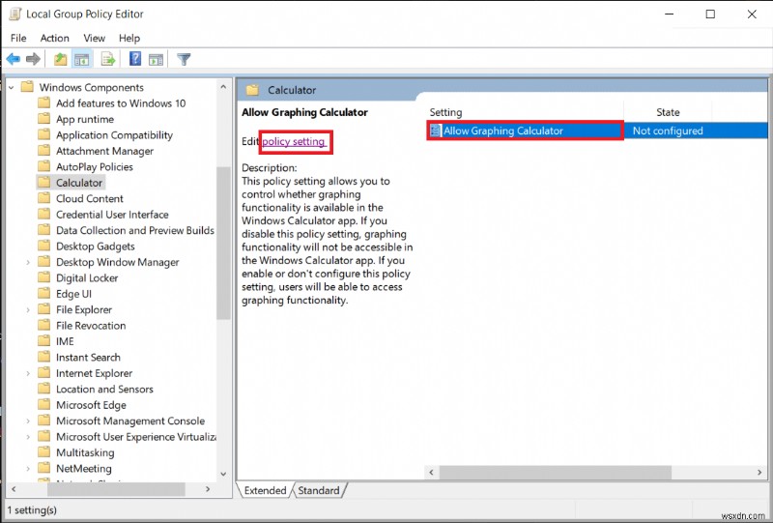Open the Action menu
773x523 pixels.
tap(55, 38)
